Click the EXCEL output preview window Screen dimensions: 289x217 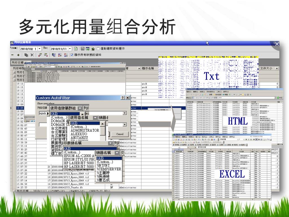click(221, 167)
